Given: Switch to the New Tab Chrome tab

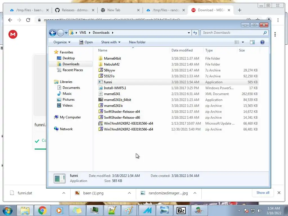Looking at the screenshot, I should [120, 10].
